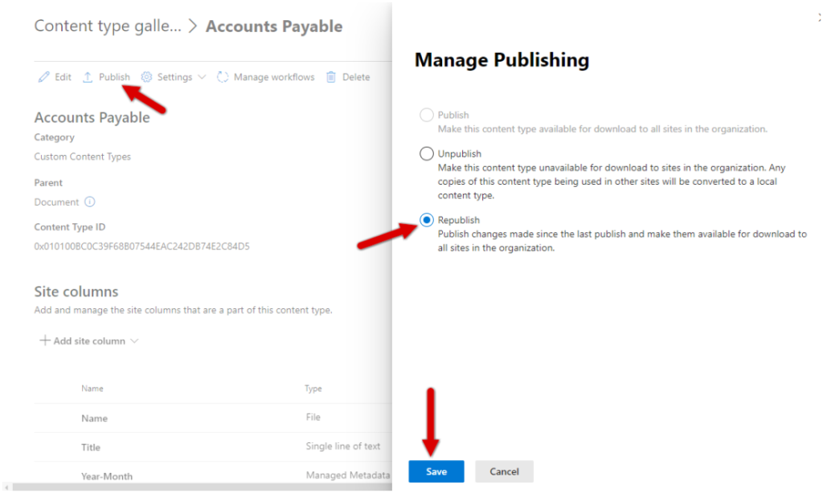Open the Settings menu label

[x=174, y=77]
